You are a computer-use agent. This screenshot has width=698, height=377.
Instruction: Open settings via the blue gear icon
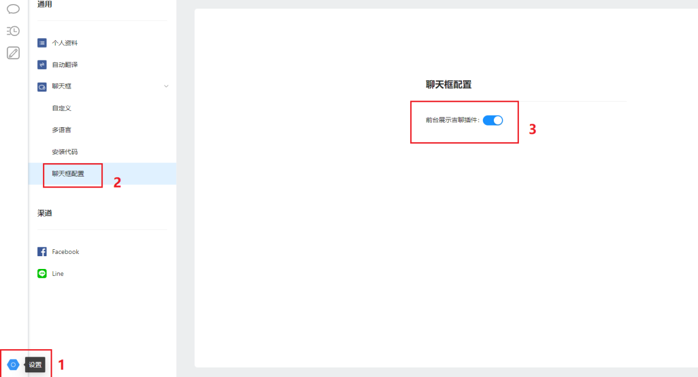(x=13, y=364)
